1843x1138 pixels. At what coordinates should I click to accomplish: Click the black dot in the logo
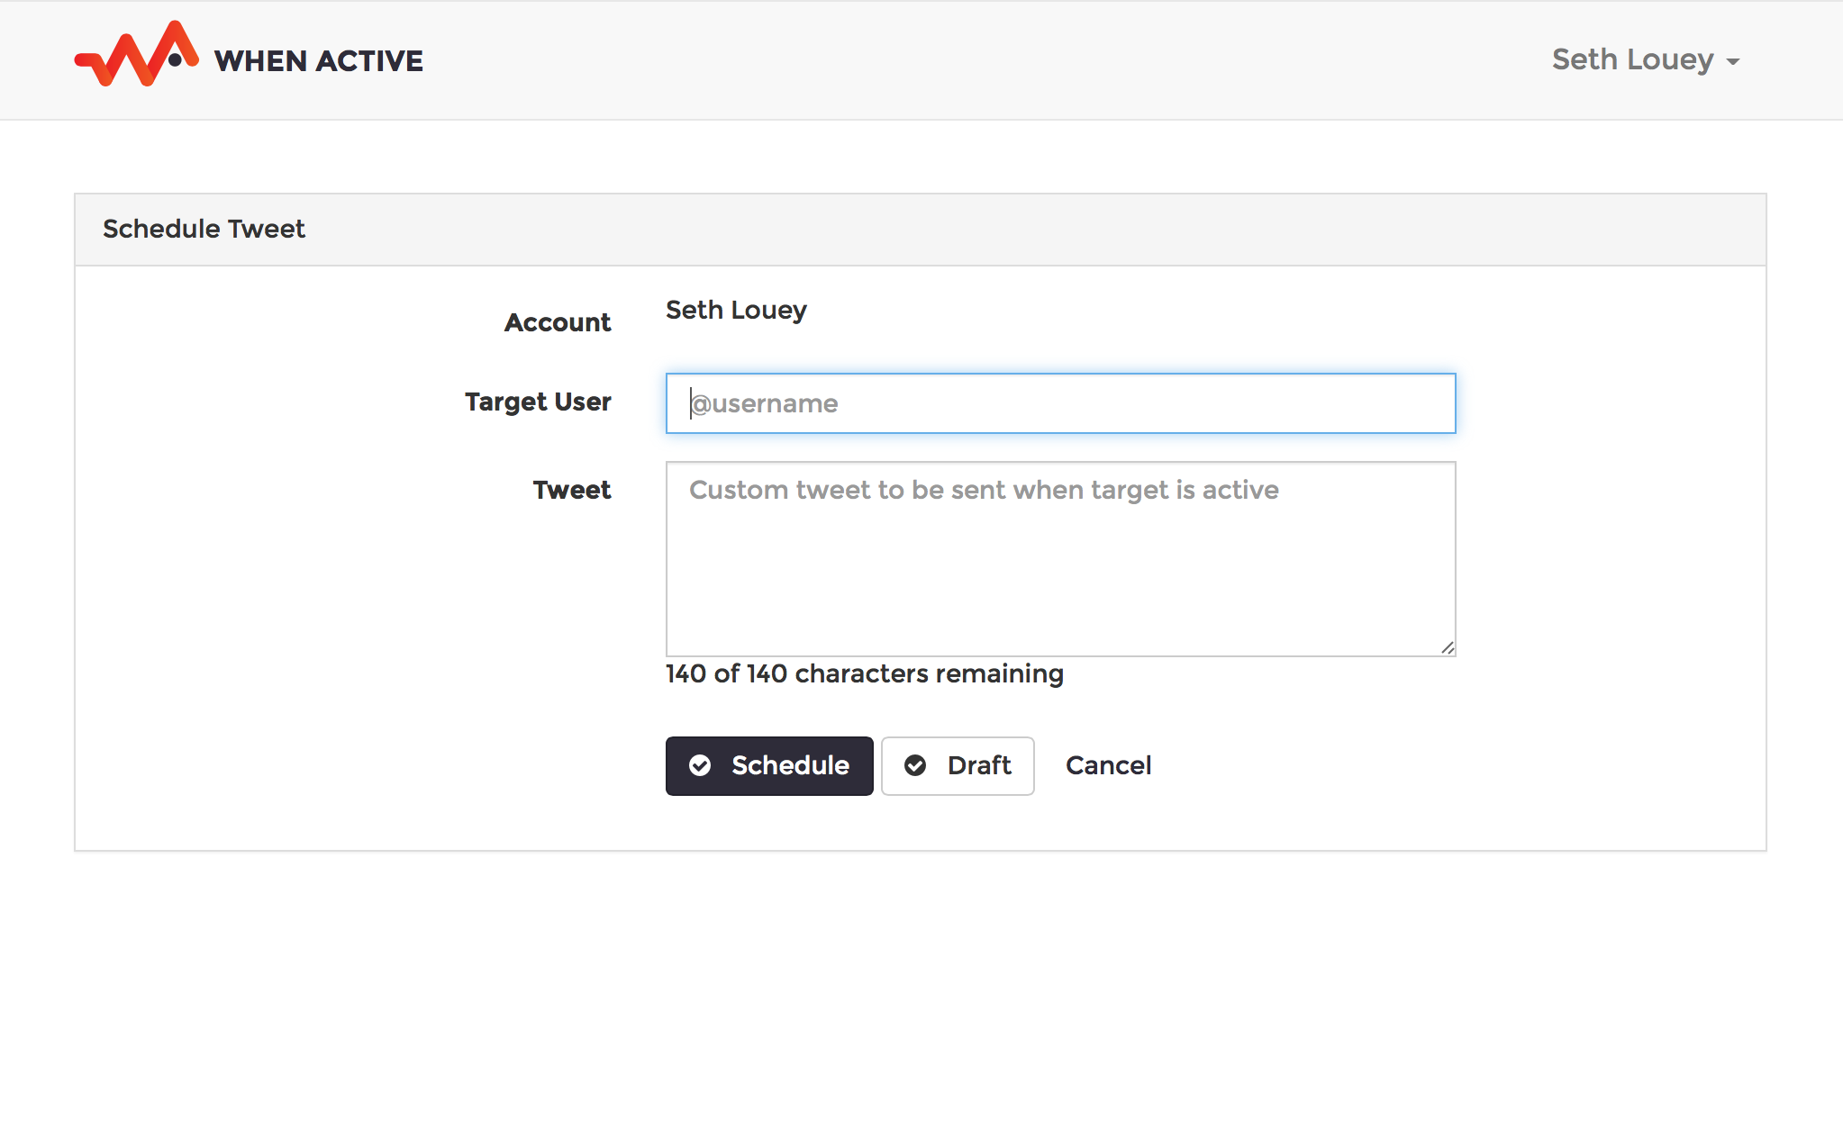[175, 60]
